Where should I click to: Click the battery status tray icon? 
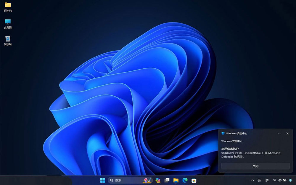[x=285, y=180]
